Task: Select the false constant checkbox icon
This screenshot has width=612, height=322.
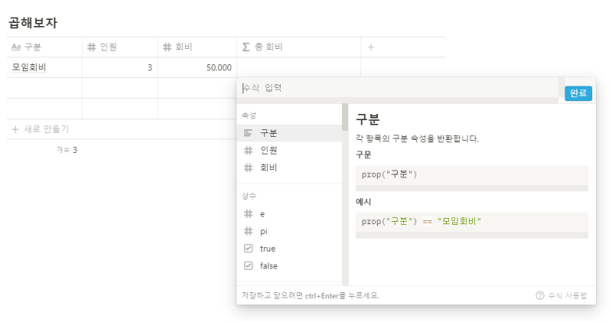Action: click(x=248, y=266)
